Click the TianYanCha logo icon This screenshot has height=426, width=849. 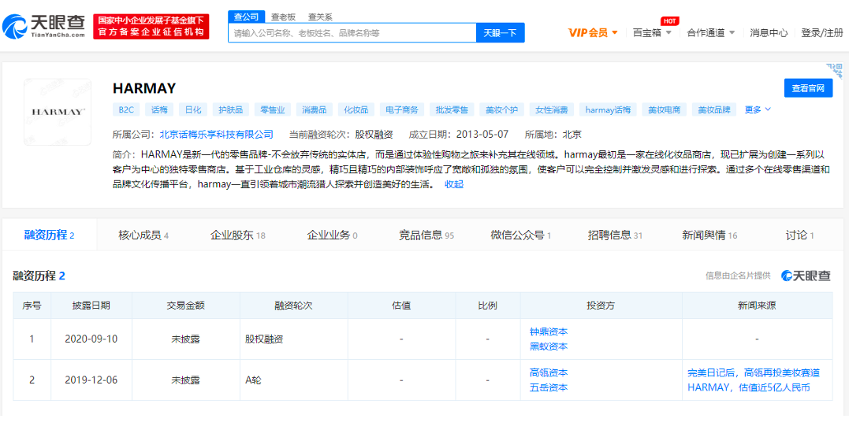(16, 26)
